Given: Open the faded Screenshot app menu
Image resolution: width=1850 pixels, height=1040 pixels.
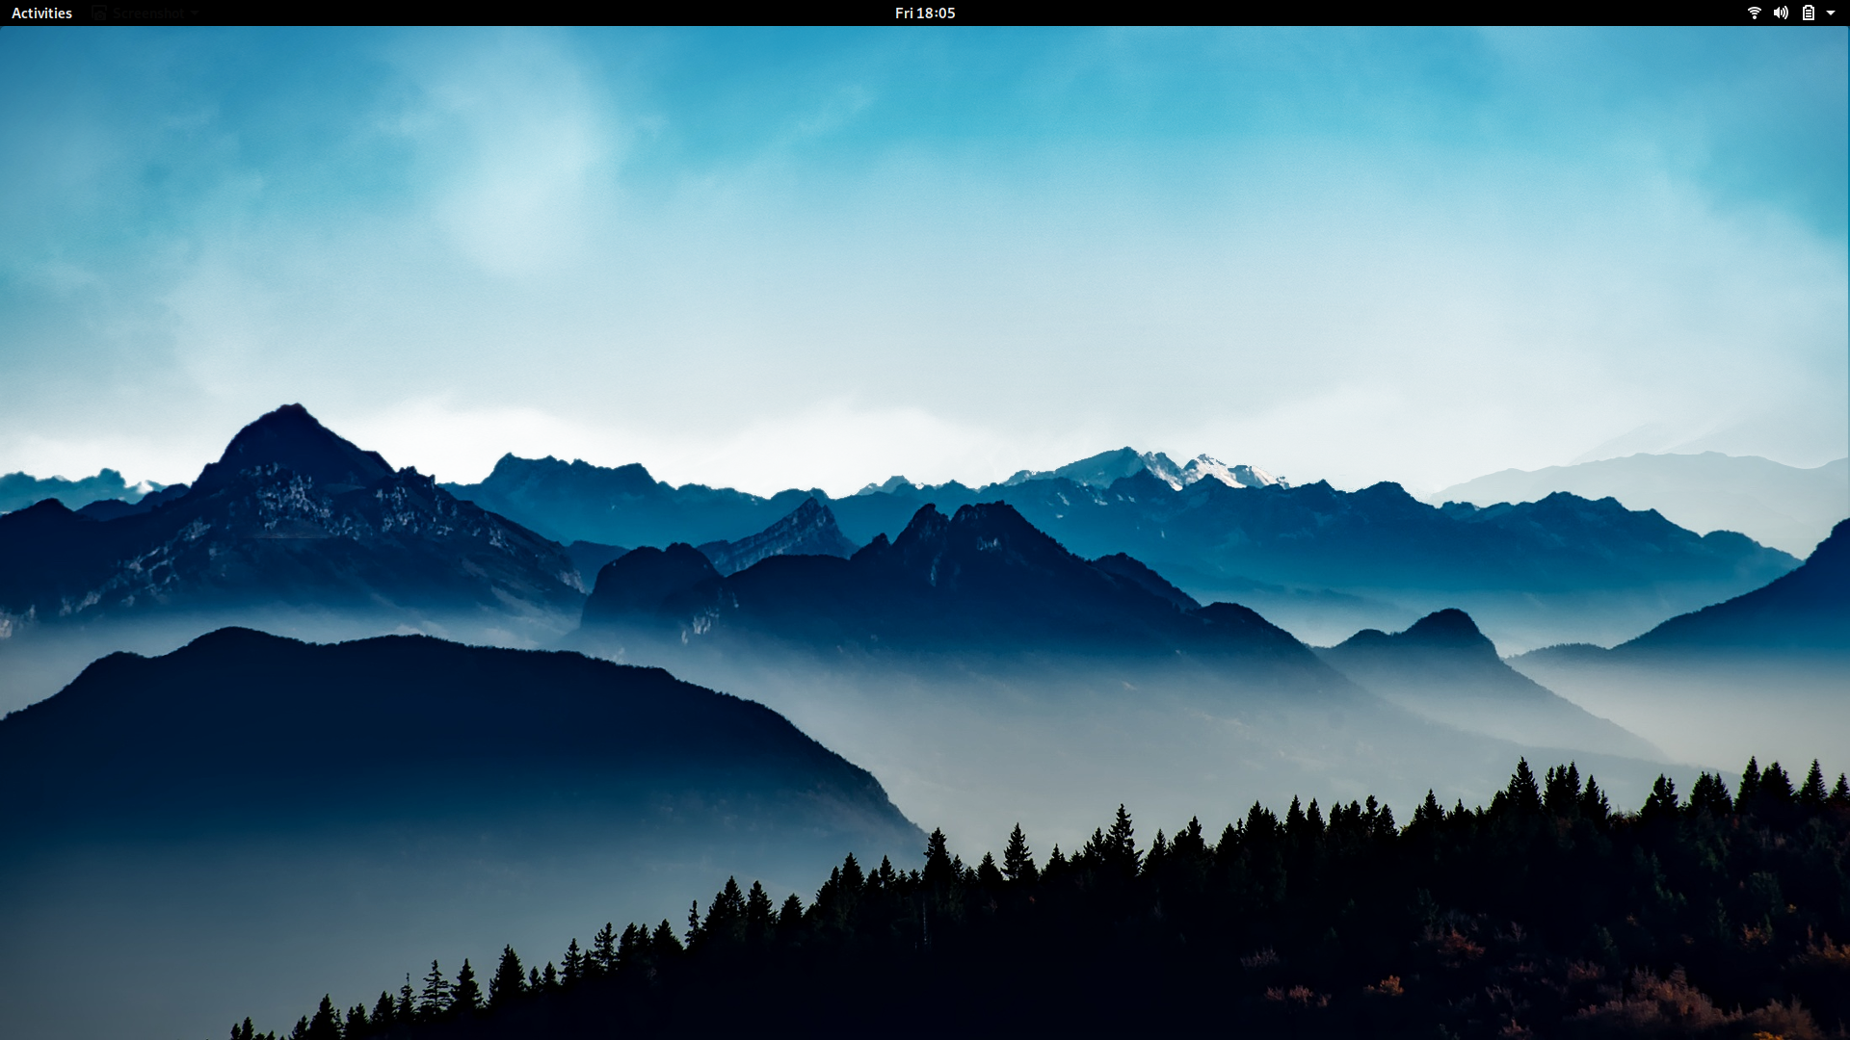Looking at the screenshot, I should point(146,13).
